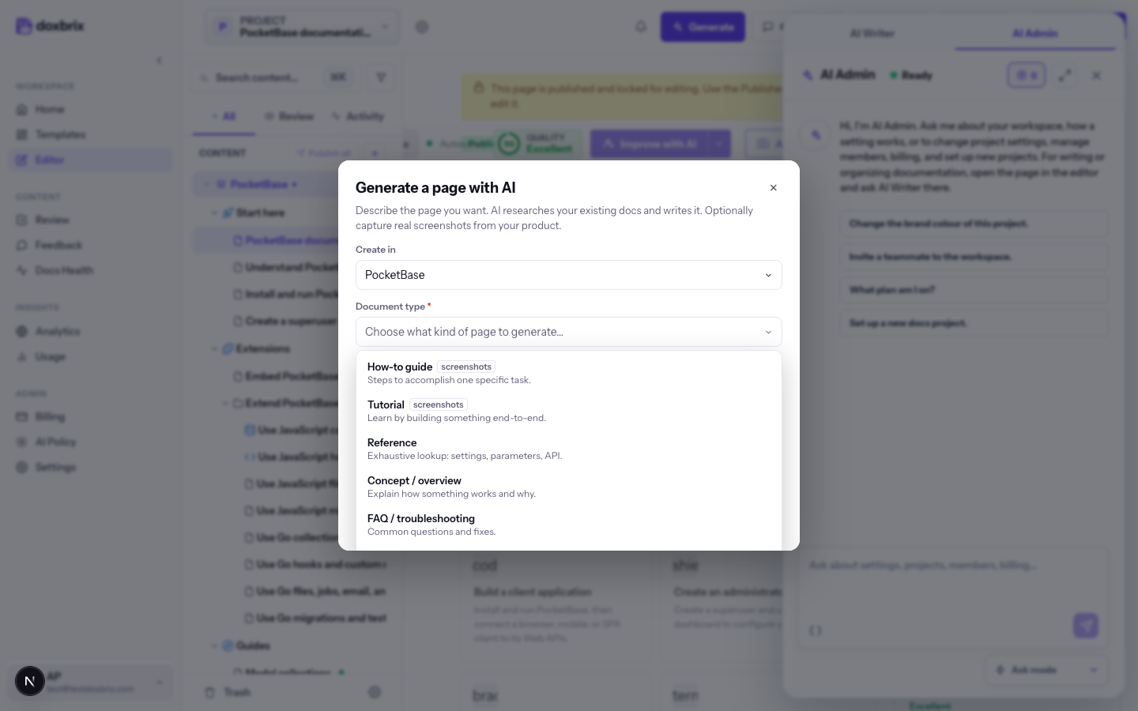Send the AI Admin message with the paper-plane button
Screen dimensions: 1138x711
1086,626
